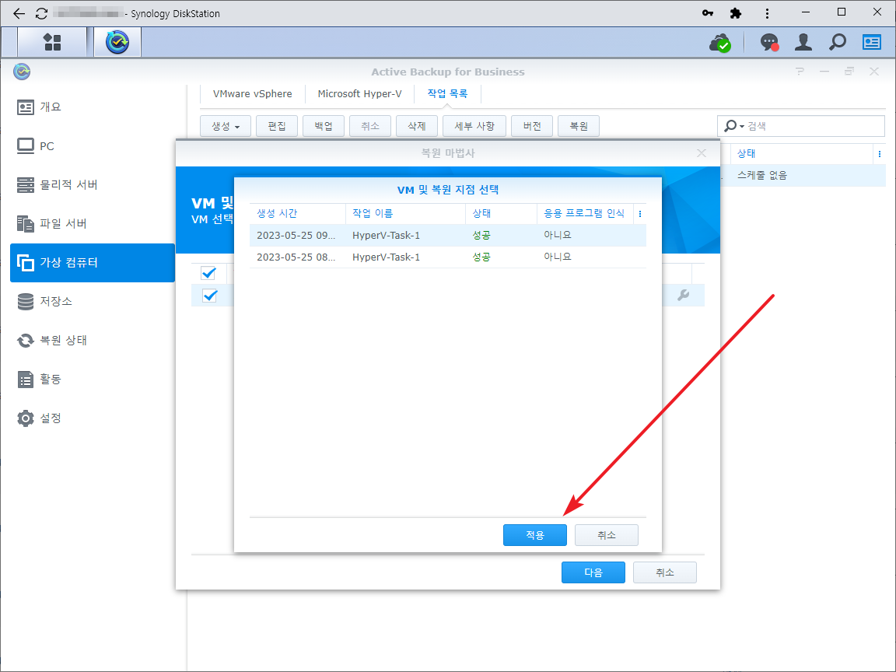Viewport: 896px width, 672px height.
Task: Open the DSM search magnifier icon
Action: pos(838,42)
